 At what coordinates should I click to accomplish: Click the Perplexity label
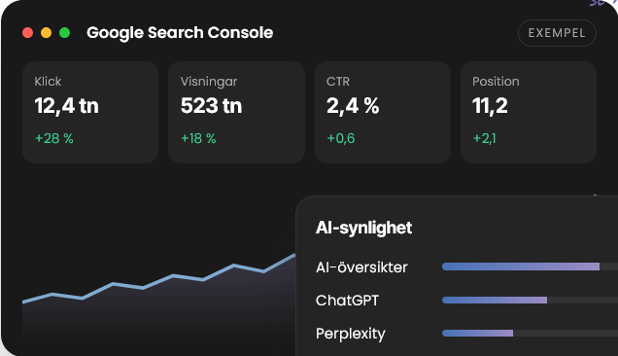click(351, 334)
